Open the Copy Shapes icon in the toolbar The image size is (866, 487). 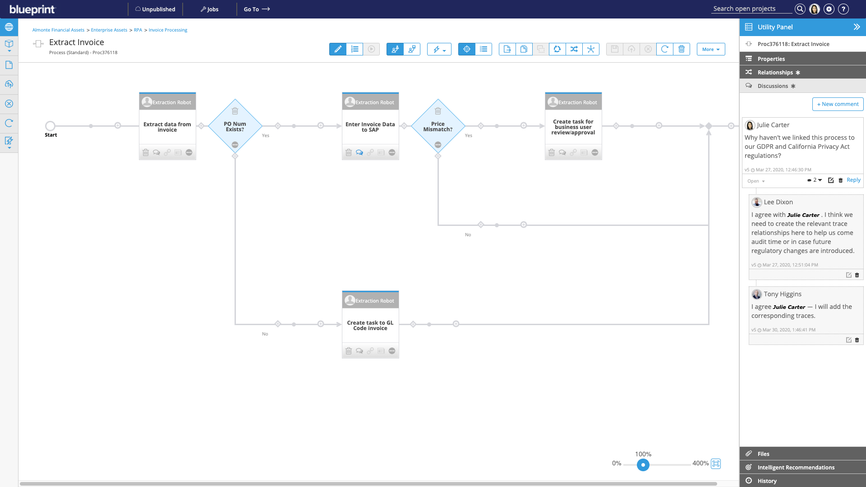524,49
